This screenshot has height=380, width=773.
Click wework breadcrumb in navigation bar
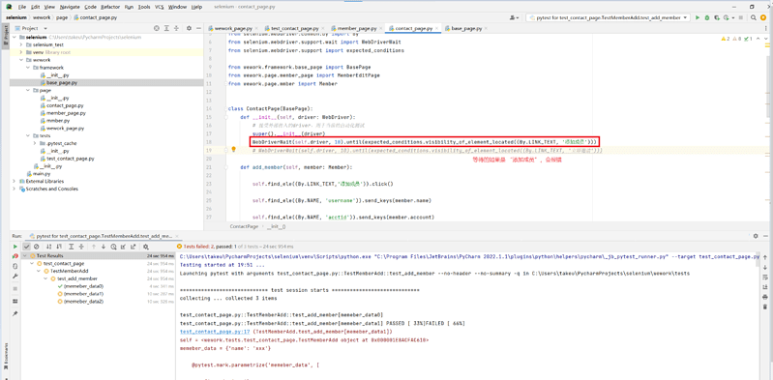pyautogui.click(x=42, y=17)
